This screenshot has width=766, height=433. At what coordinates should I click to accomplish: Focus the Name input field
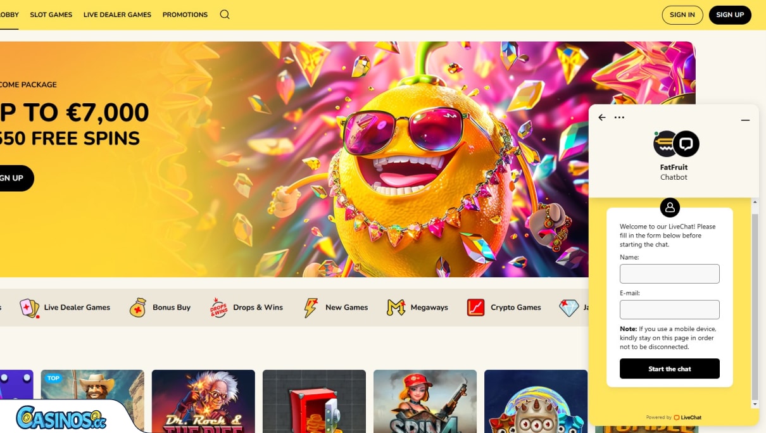[x=670, y=273]
